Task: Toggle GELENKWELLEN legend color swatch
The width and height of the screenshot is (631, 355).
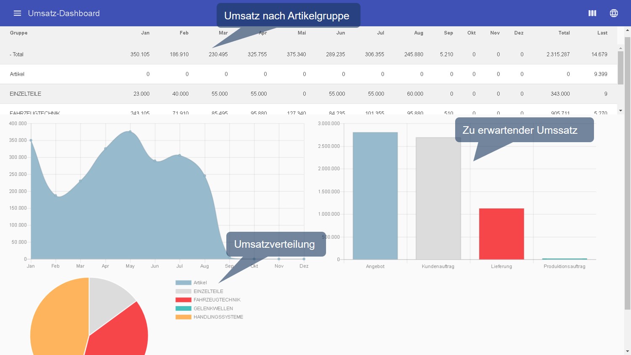Action: [183, 308]
